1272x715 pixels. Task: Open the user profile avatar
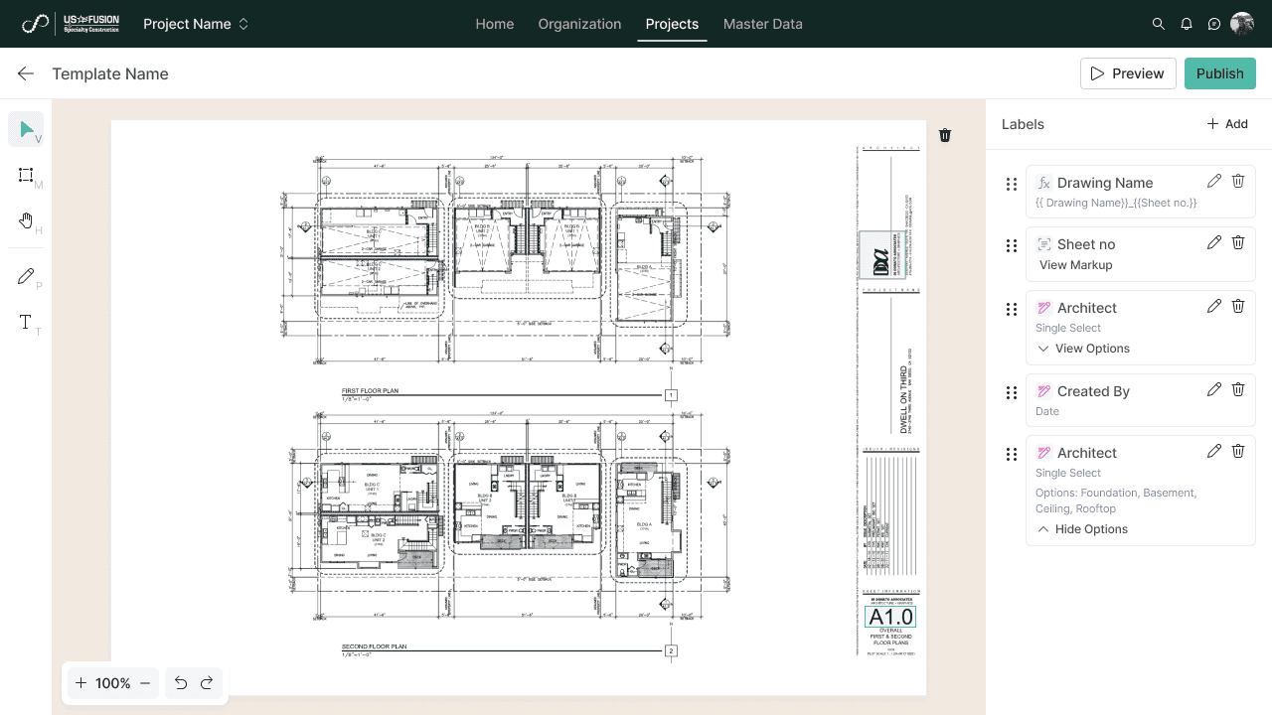click(x=1242, y=24)
